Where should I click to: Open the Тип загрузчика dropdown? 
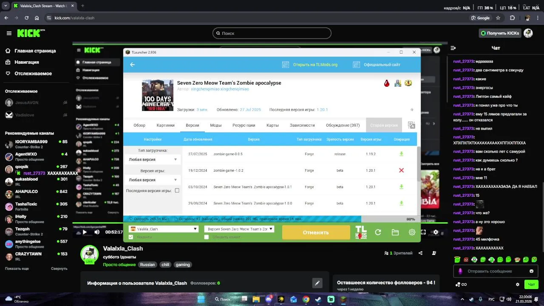coord(153,159)
